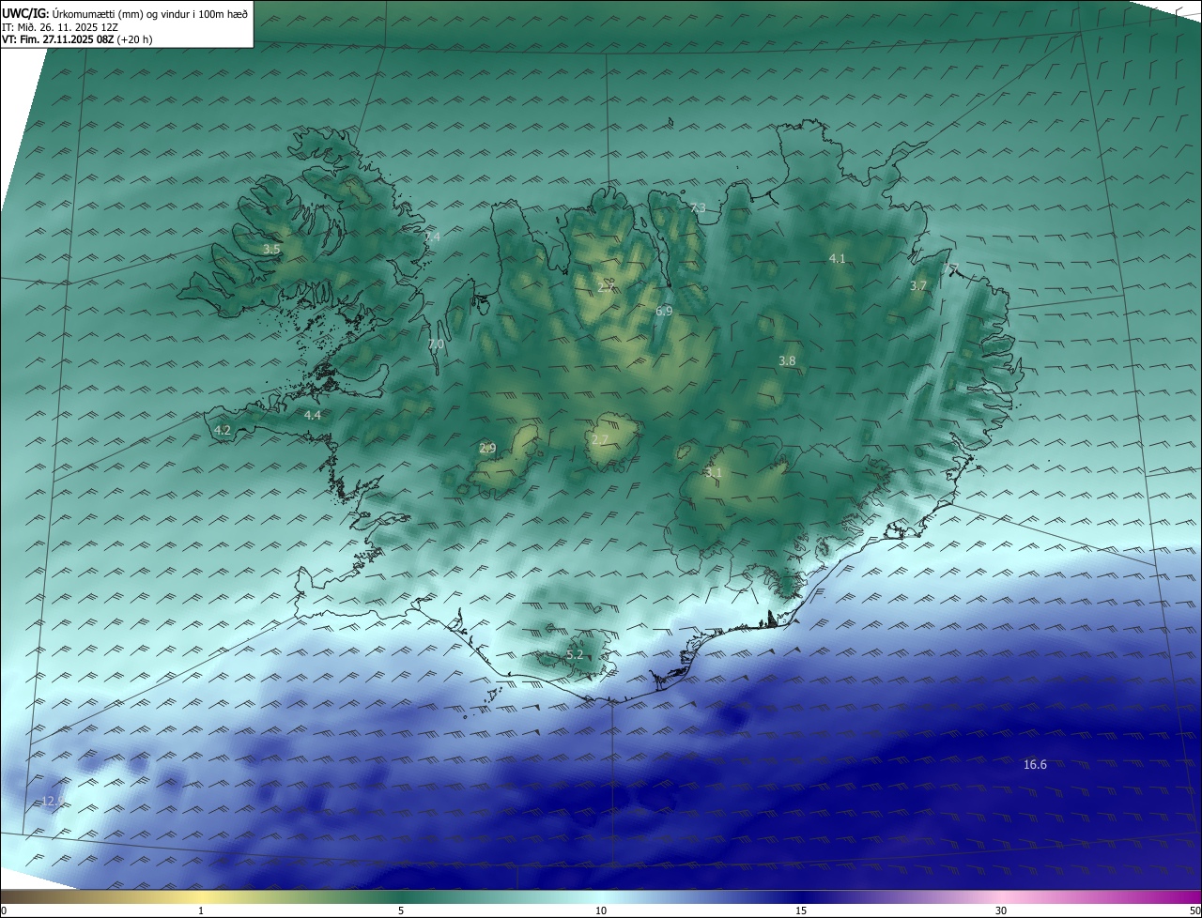Click the 3.5 value over the Westfjords
Image resolution: width=1202 pixels, height=918 pixels.
pos(271,250)
